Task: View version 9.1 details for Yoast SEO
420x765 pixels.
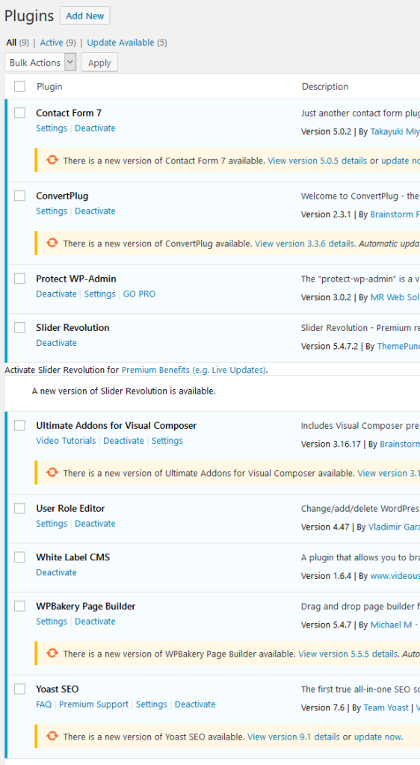Action: click(x=294, y=736)
